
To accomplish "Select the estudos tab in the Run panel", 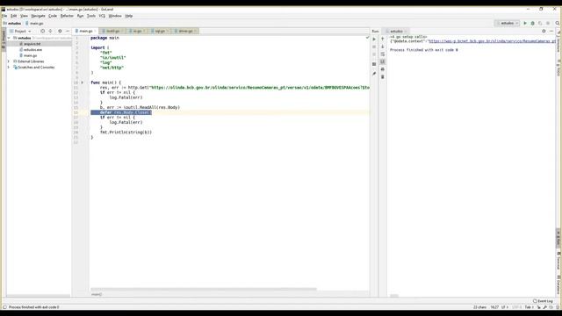I will (x=396, y=32).
